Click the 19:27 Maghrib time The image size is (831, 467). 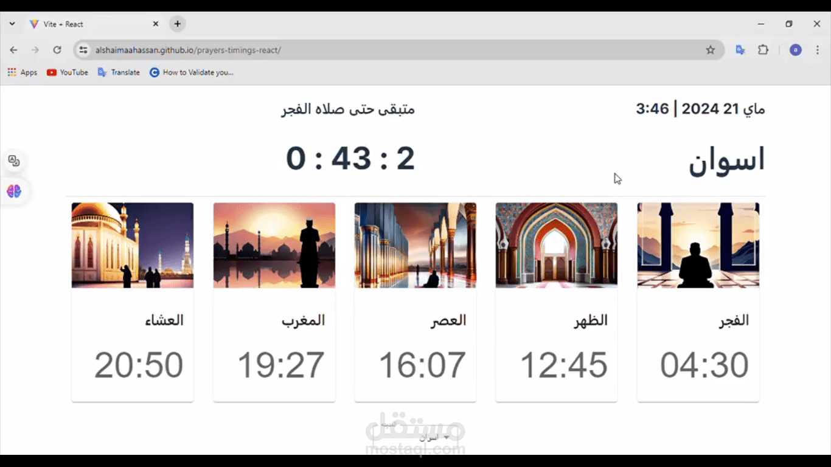(x=280, y=365)
